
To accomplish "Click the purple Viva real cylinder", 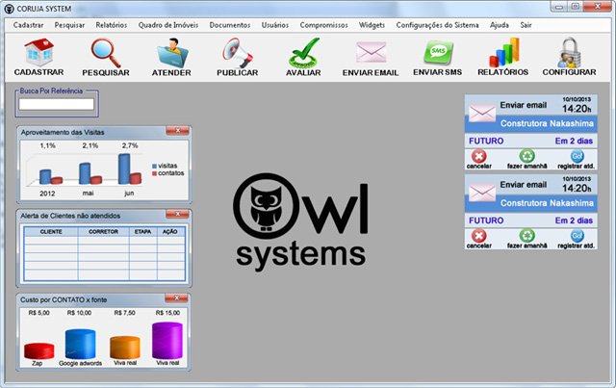I will pyautogui.click(x=167, y=341).
